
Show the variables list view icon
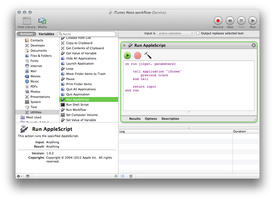(x=131, y=176)
